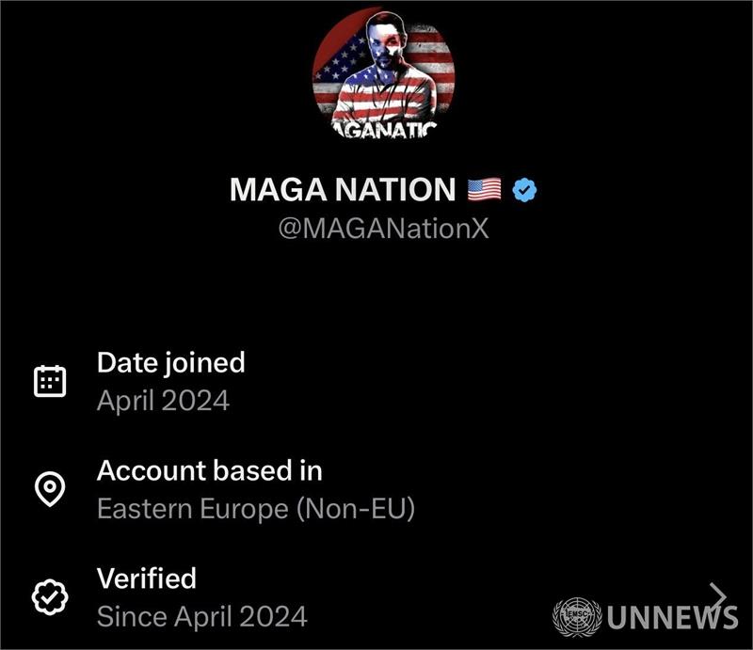
Task: Click the April 2024 join date value
Action: click(x=163, y=401)
